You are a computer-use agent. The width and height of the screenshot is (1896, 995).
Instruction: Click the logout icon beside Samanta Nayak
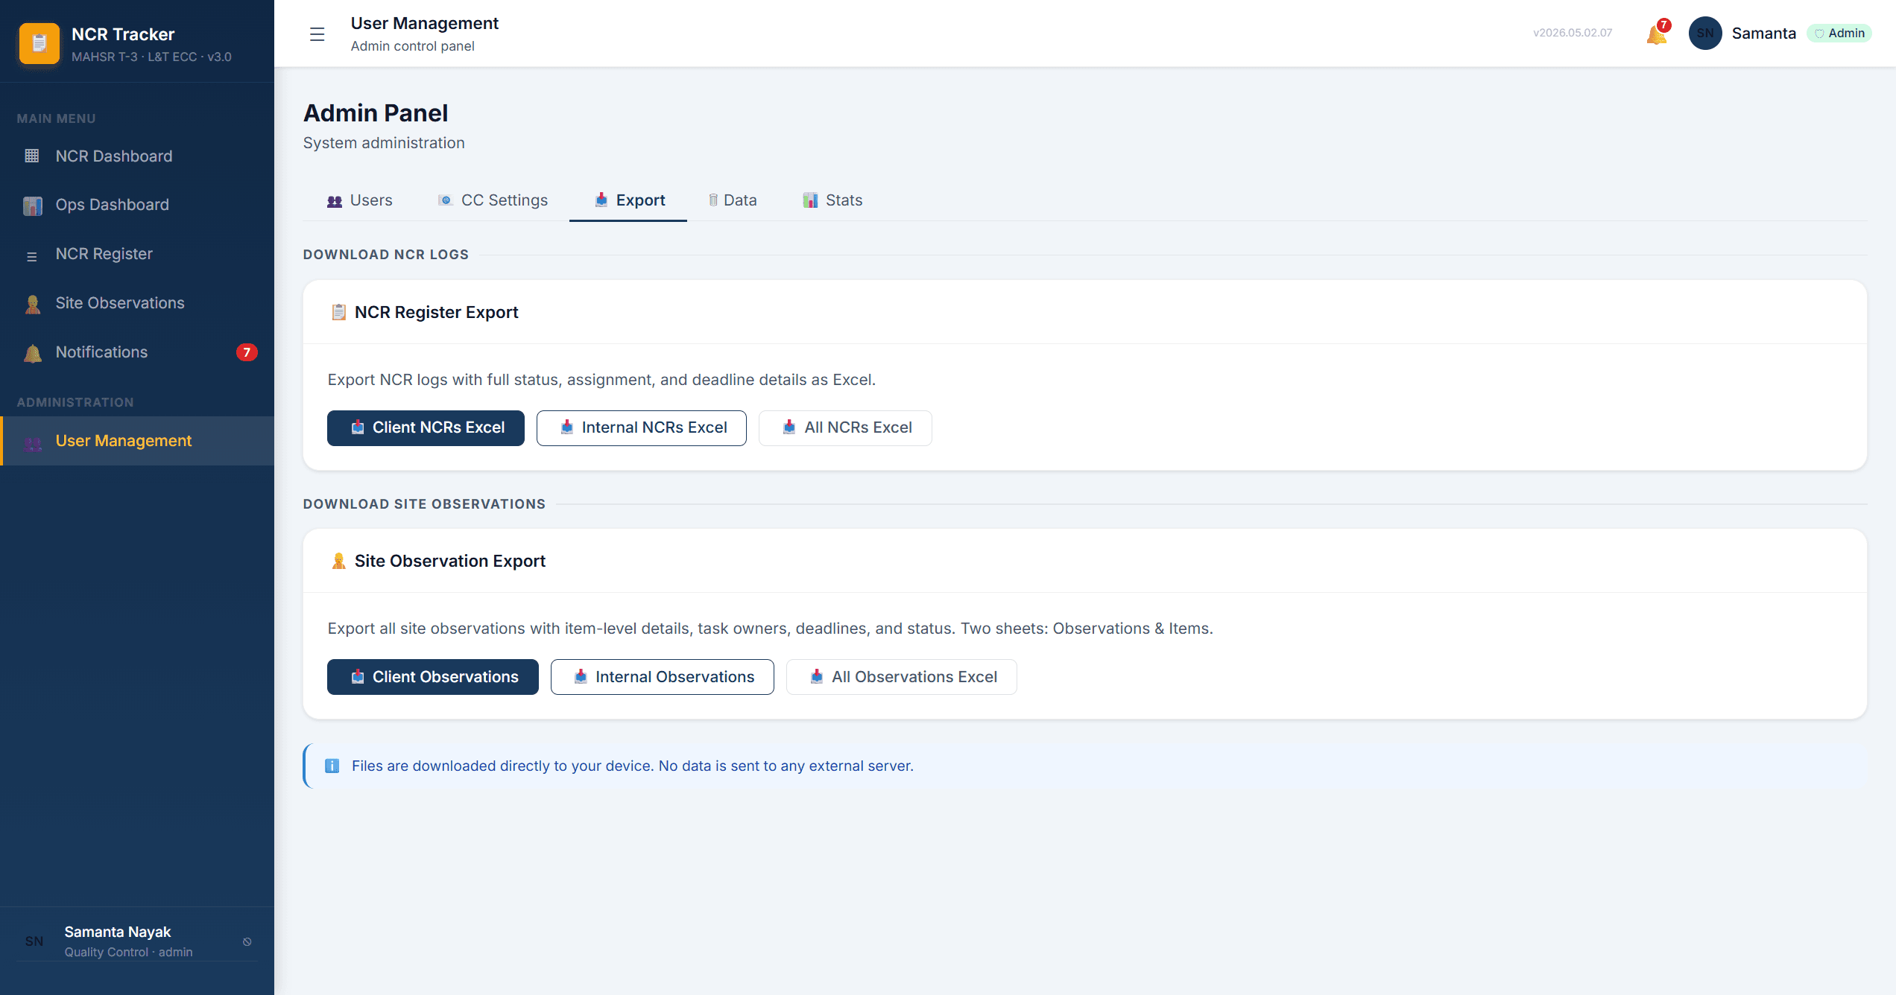pyautogui.click(x=247, y=942)
